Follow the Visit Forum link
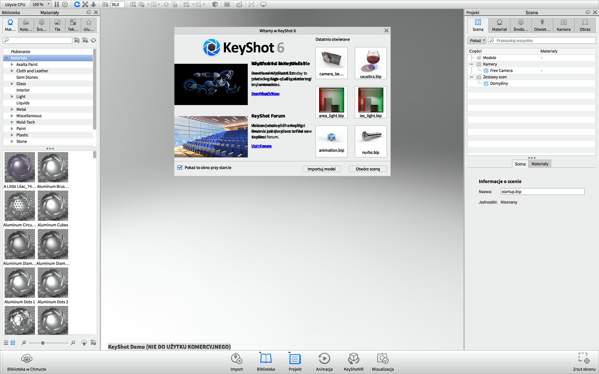 (261, 146)
